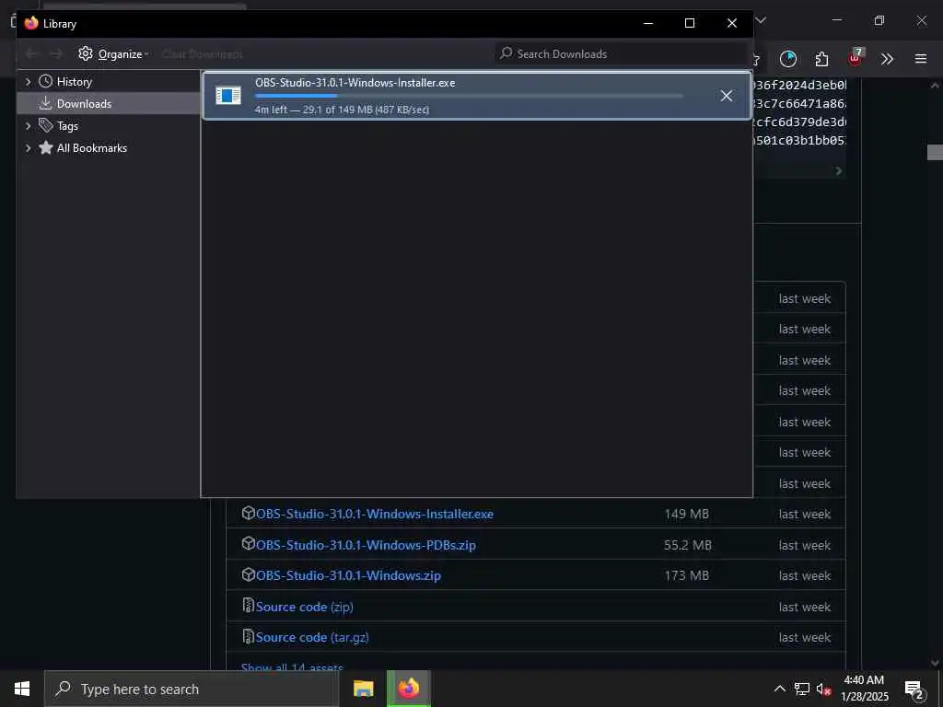Open OBS-Studio-31.0.1-Windows.zip link
This screenshot has height=707, width=943.
point(348,575)
